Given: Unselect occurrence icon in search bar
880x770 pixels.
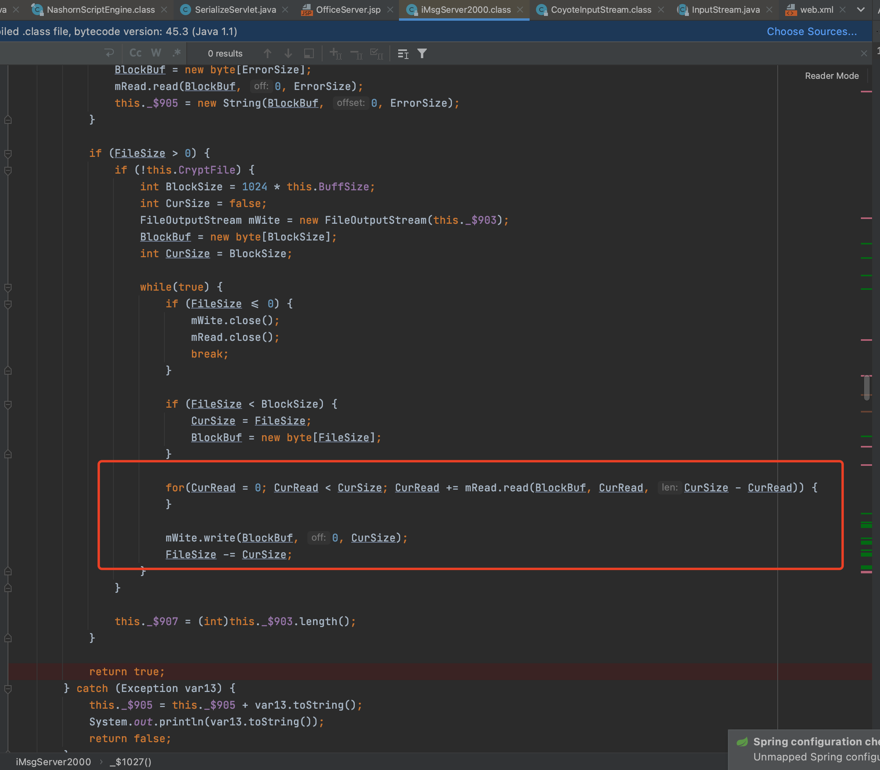Looking at the screenshot, I should (356, 53).
